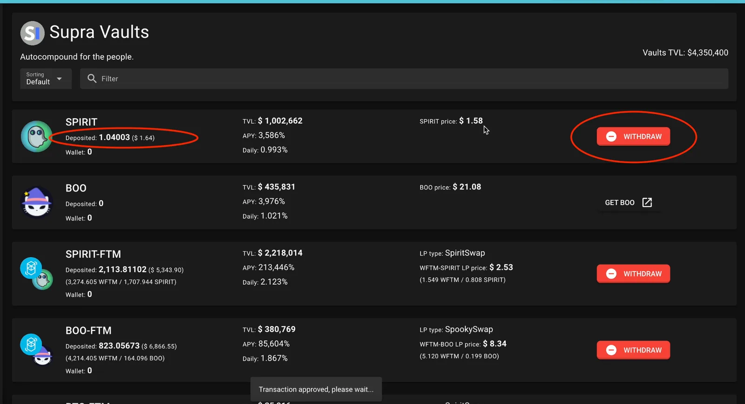
Task: Click the BOO-FTM vault name
Action: pyautogui.click(x=88, y=331)
